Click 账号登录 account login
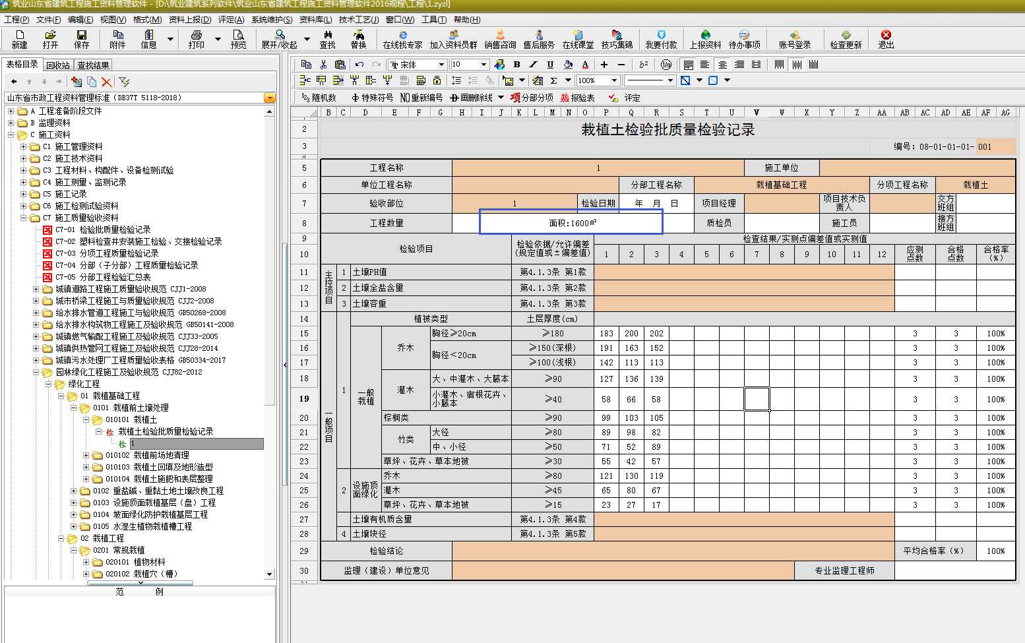Screen dimensions: 1025x643 coord(795,39)
